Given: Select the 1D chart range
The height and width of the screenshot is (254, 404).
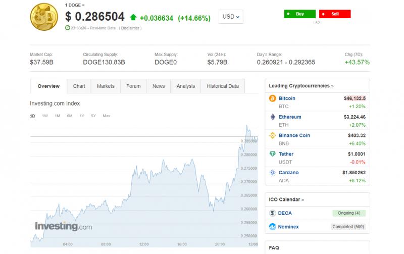Looking at the screenshot, I should pos(32,116).
